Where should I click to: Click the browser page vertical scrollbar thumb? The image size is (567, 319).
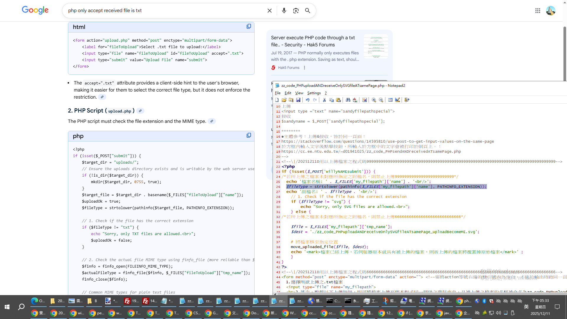tap(565, 53)
